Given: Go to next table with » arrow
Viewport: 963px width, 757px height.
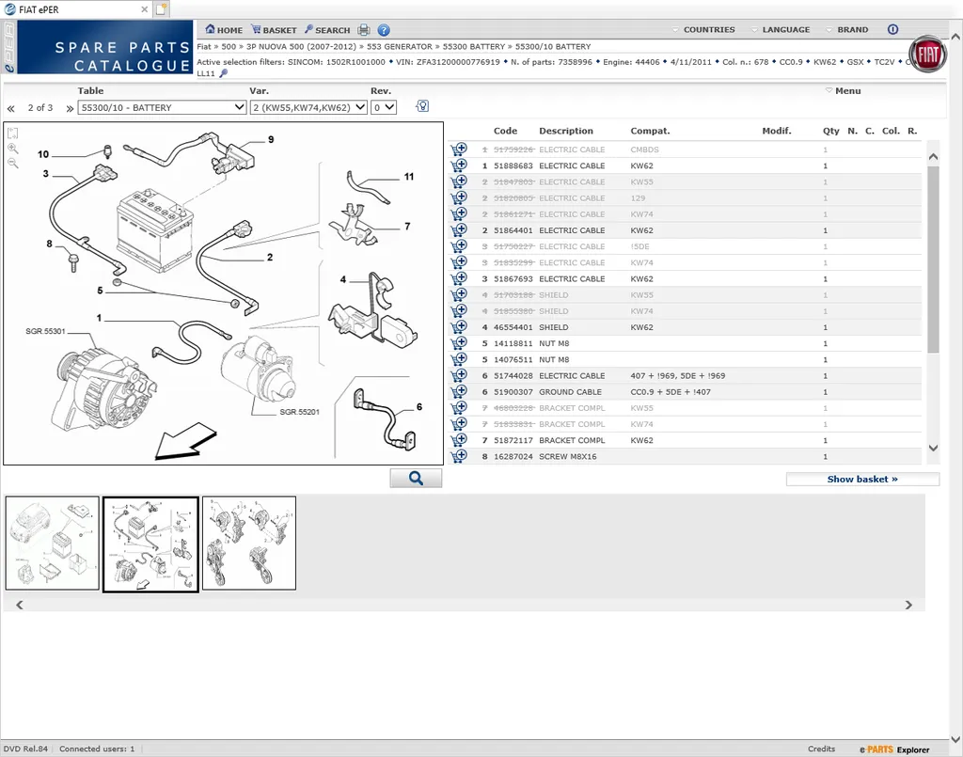Looking at the screenshot, I should point(70,109).
